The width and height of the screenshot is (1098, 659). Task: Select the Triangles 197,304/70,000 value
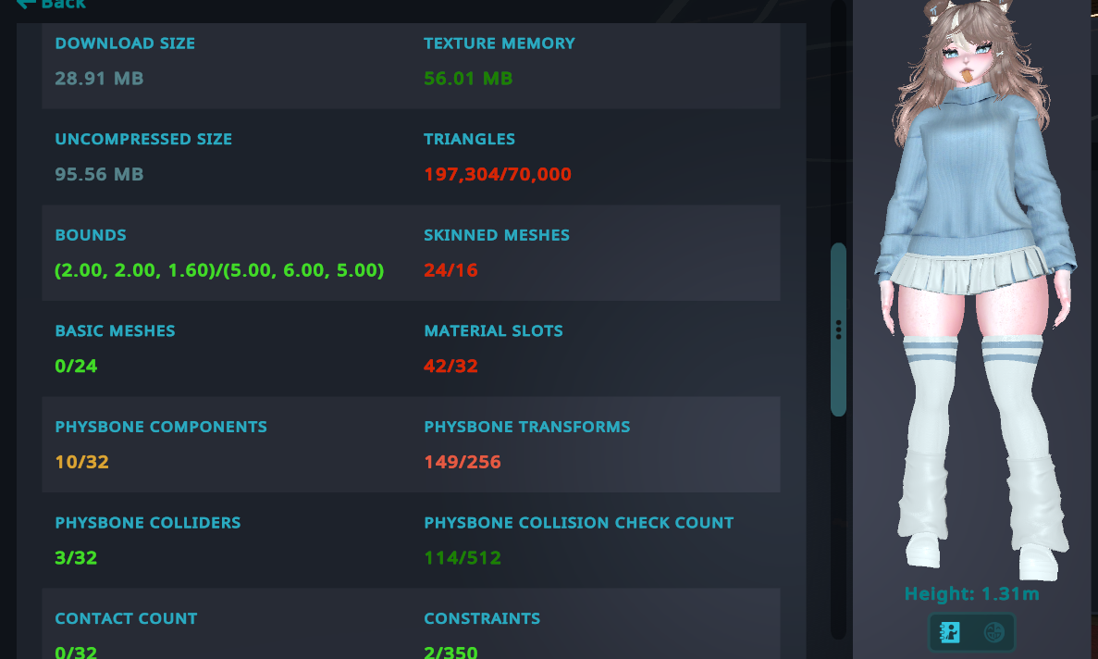(497, 174)
